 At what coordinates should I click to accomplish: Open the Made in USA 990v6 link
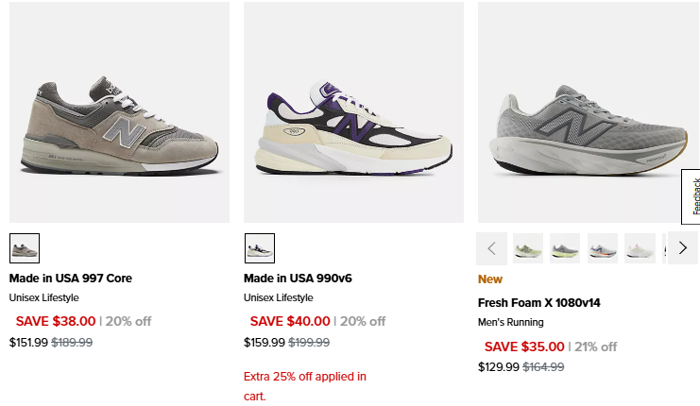tap(298, 279)
